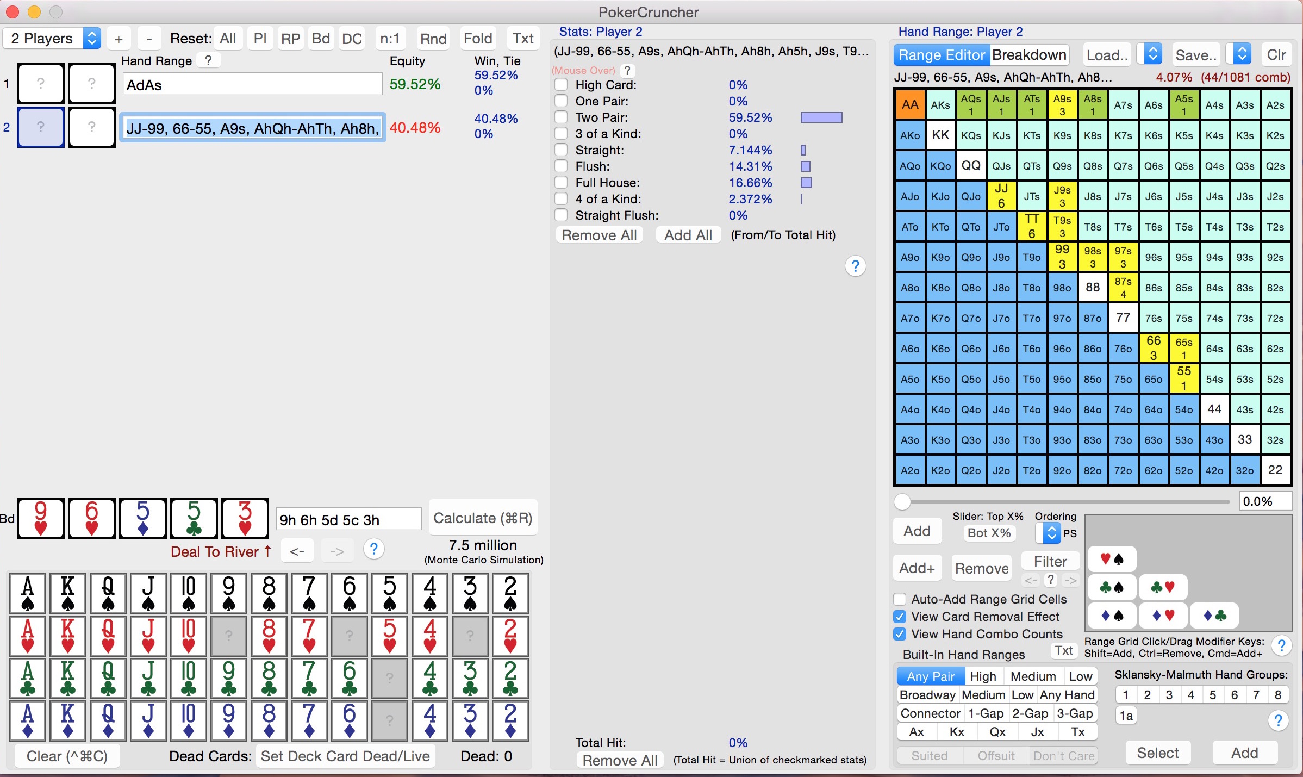This screenshot has width=1303, height=777.
Task: Select the diamond-spade suit combo filter
Action: click(1112, 616)
